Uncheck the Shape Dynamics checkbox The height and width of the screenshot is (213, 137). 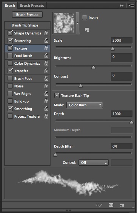(10, 33)
